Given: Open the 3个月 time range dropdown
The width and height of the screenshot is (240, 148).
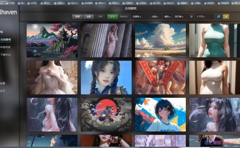Looking at the screenshot, I should pyautogui.click(x=204, y=16).
